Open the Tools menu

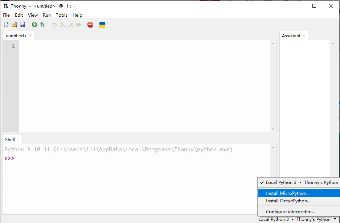click(x=62, y=15)
